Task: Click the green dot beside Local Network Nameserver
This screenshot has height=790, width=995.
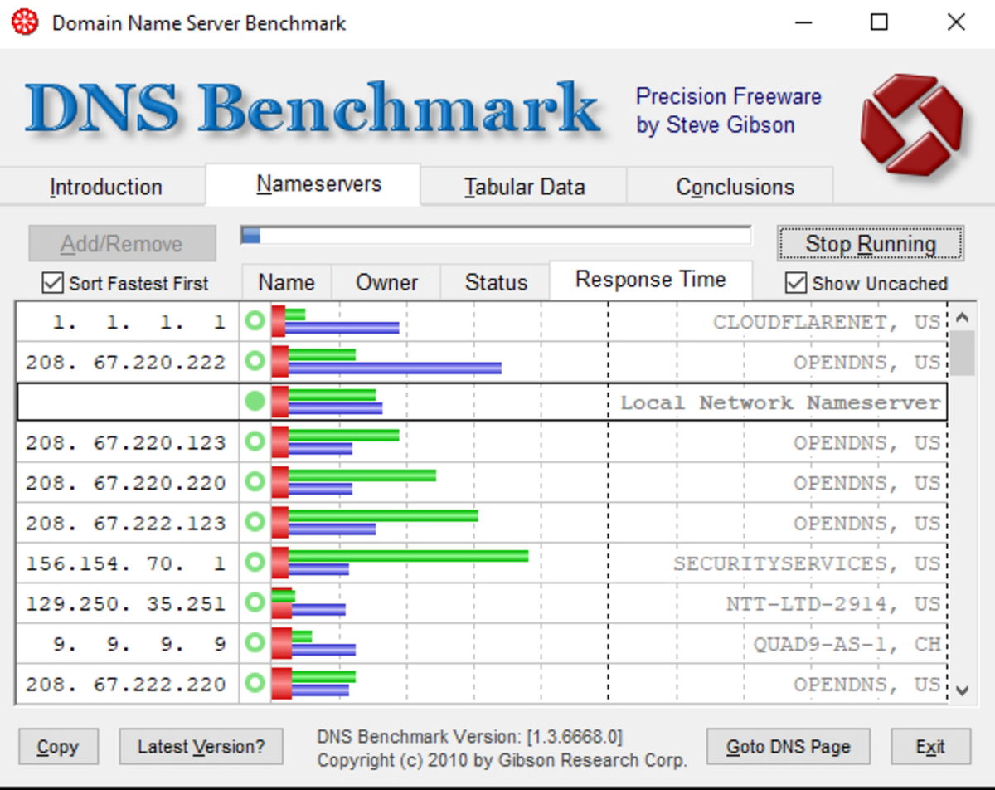Action: click(x=255, y=402)
